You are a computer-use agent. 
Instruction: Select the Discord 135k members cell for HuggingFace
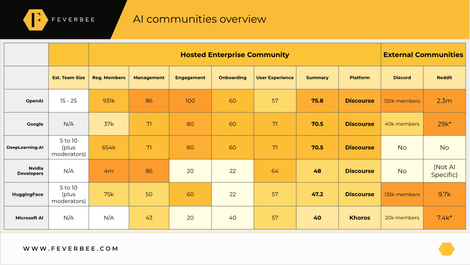coord(402,194)
